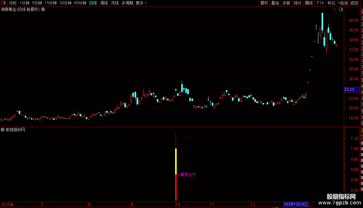The width and height of the screenshot is (363, 208).
Task: Expand the 股朋指标网 indicator dropdown
Action: click(3, 130)
